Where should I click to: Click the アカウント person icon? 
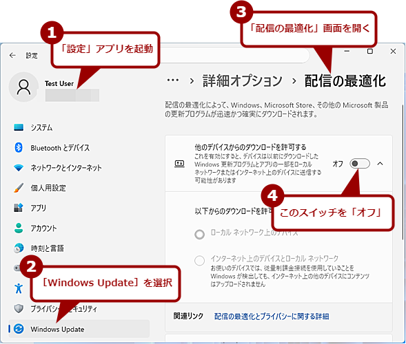[x=19, y=228]
